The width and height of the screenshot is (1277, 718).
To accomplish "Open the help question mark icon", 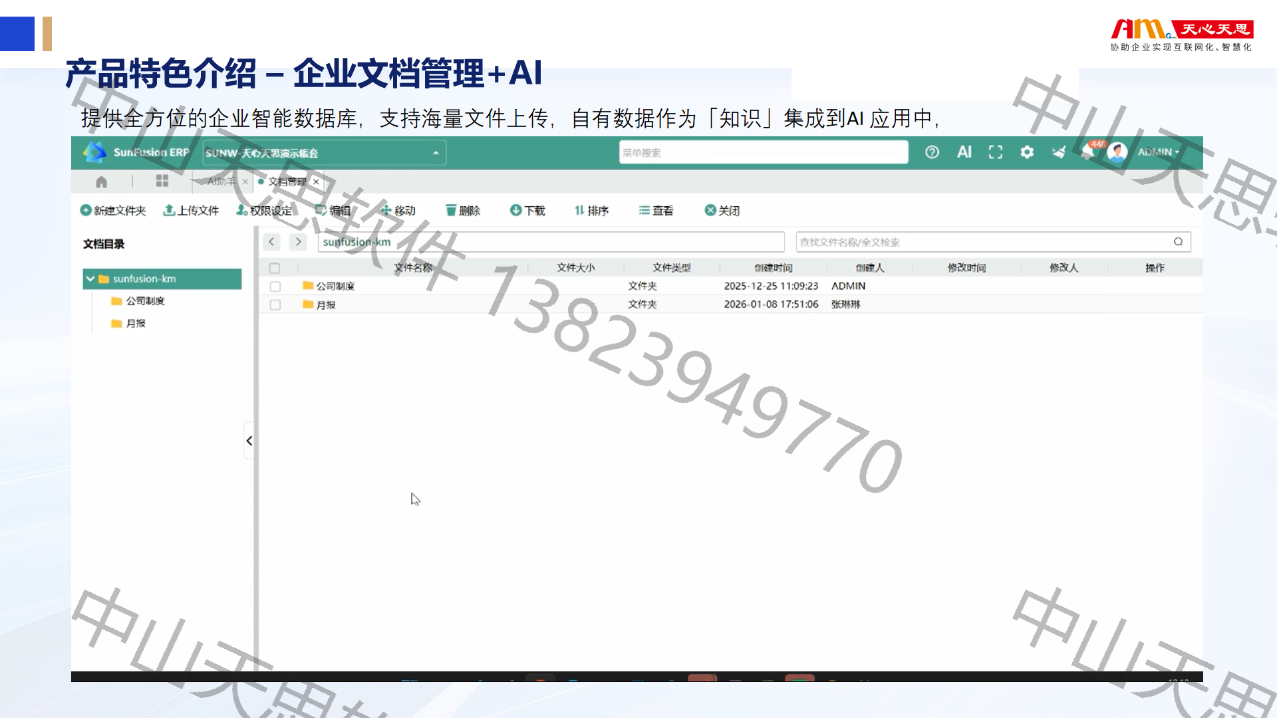I will pos(932,152).
